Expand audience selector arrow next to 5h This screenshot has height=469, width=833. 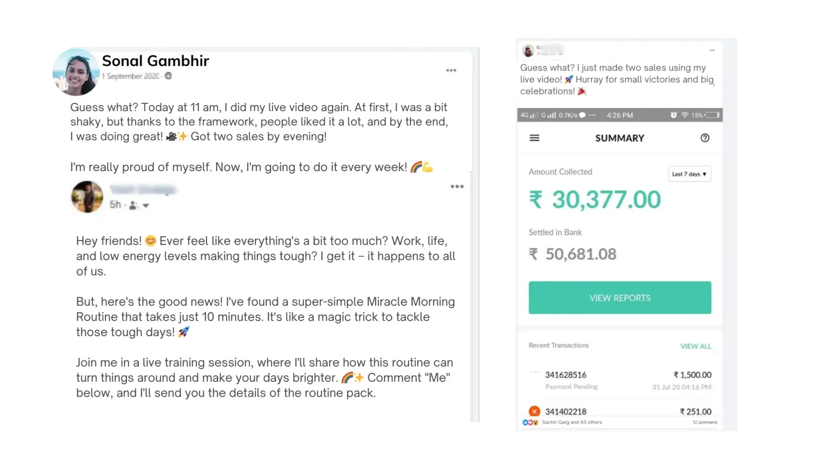coord(145,206)
